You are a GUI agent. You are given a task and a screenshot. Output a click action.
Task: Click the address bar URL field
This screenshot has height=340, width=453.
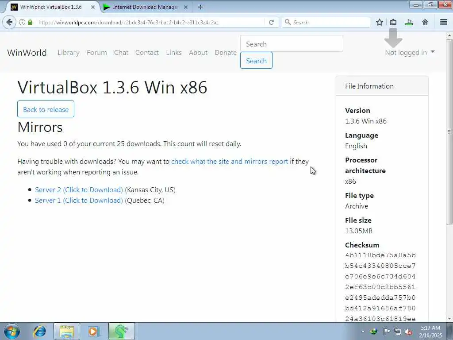150,22
